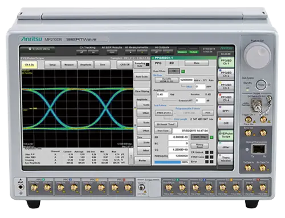Click the Start / Stop measurement button

tap(199, 137)
